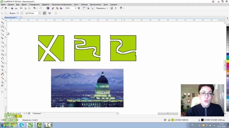Screen dimensions: 229x128
Task: Select the Безымянный-1 document tab
Action: click(x=10, y=17)
